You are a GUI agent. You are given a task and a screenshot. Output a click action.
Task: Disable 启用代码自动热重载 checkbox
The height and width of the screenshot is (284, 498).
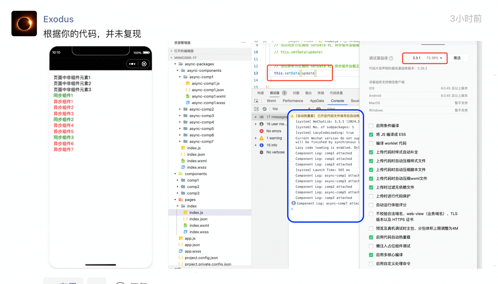(x=371, y=237)
